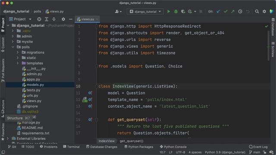Click the stop process icon
The width and height of the screenshot is (276, 155).
201,12
